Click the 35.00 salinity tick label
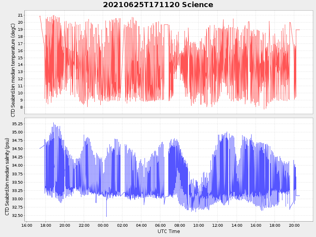Screen dimensions: 316x237 (17, 132)
